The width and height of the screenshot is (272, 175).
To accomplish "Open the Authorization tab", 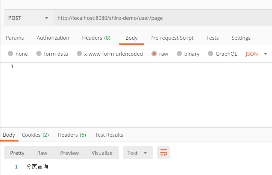I will [x=53, y=38].
